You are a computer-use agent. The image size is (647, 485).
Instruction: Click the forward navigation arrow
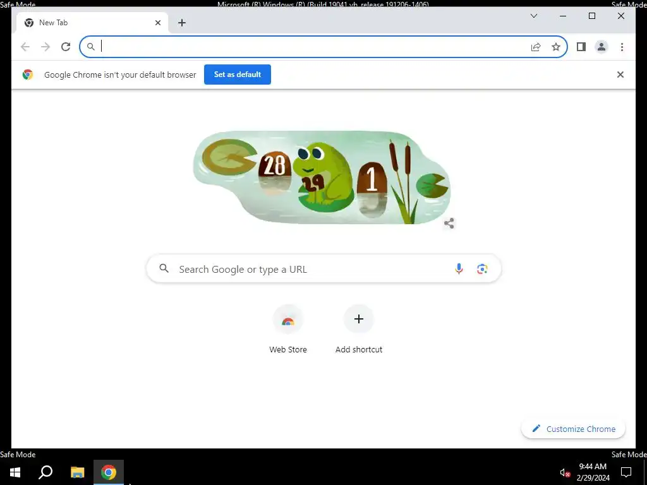(x=45, y=47)
